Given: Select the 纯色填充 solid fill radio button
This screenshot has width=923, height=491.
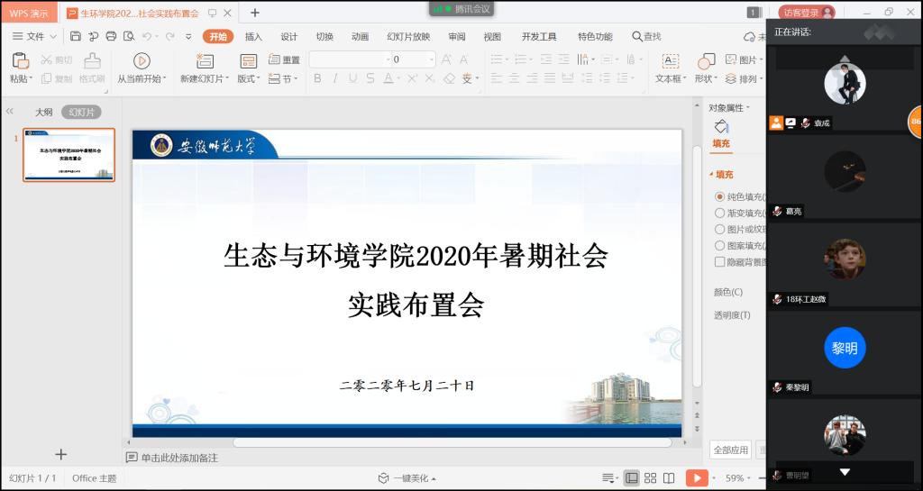Looking at the screenshot, I should [720, 196].
